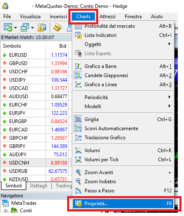Click the Passo a Passo icon
This screenshot has width=184, height=216.
coord(78,191)
